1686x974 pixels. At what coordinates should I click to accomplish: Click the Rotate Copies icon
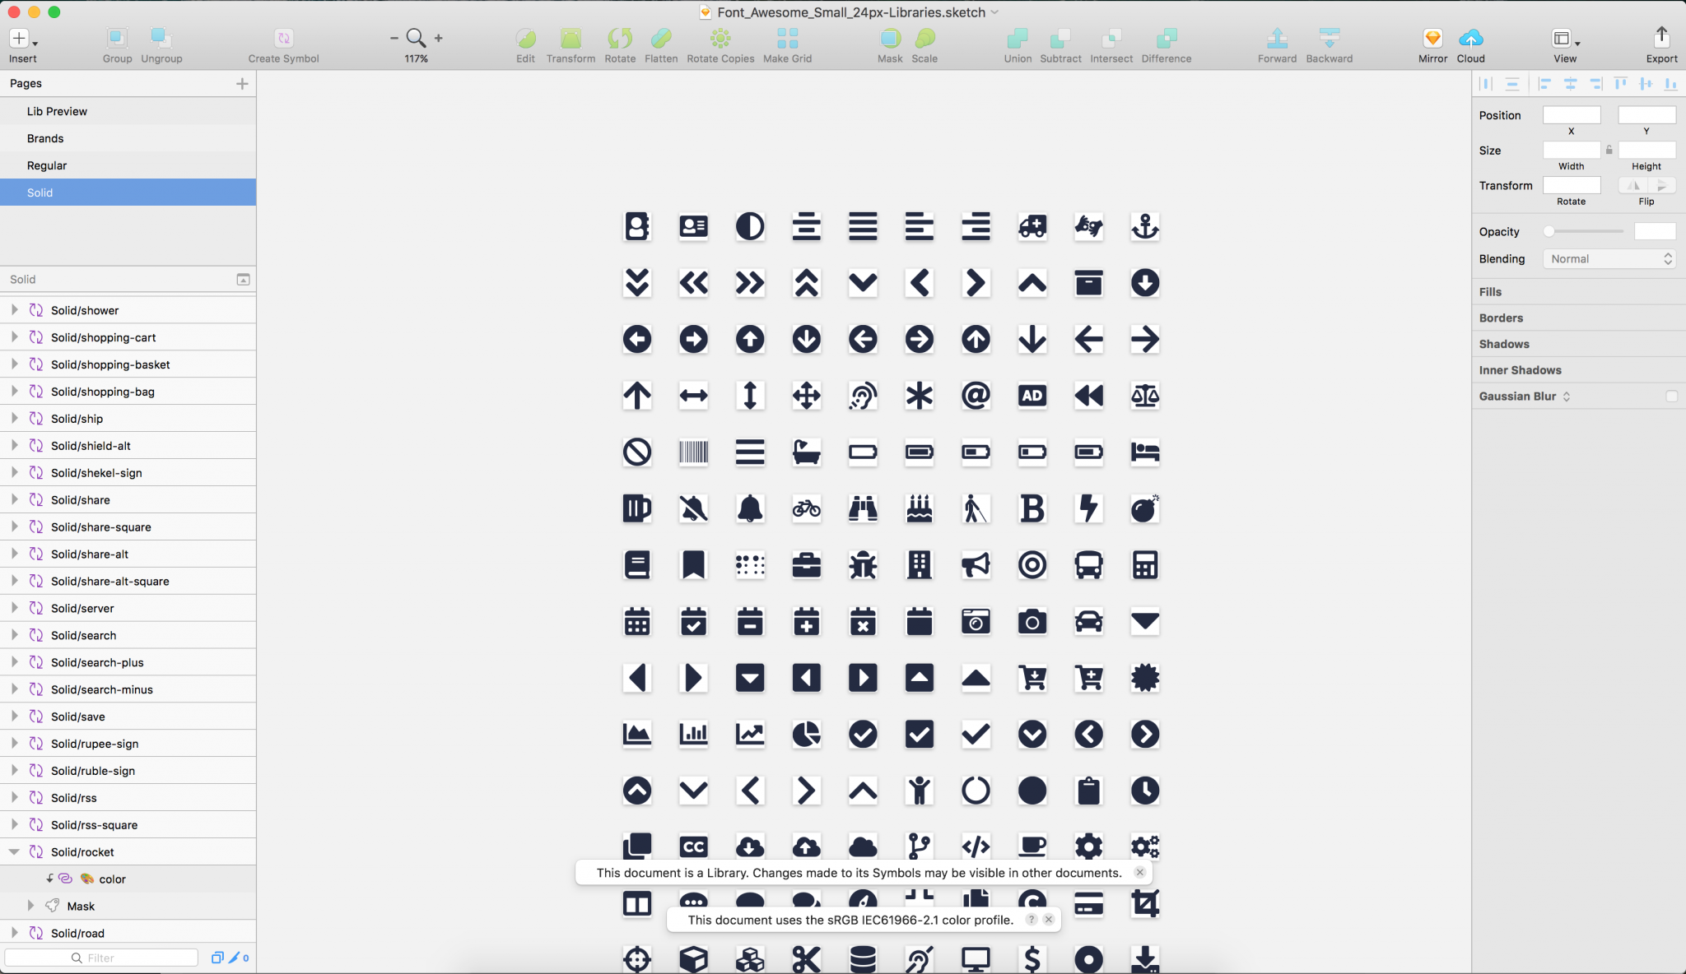click(x=720, y=38)
